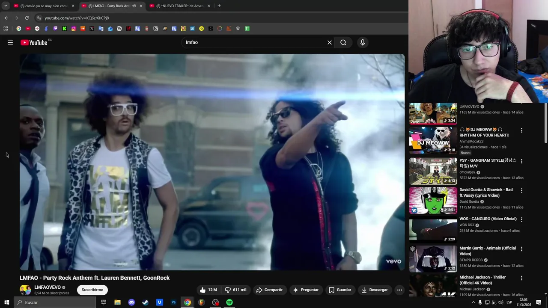
Task: Open Discord from the taskbar
Action: (131, 302)
